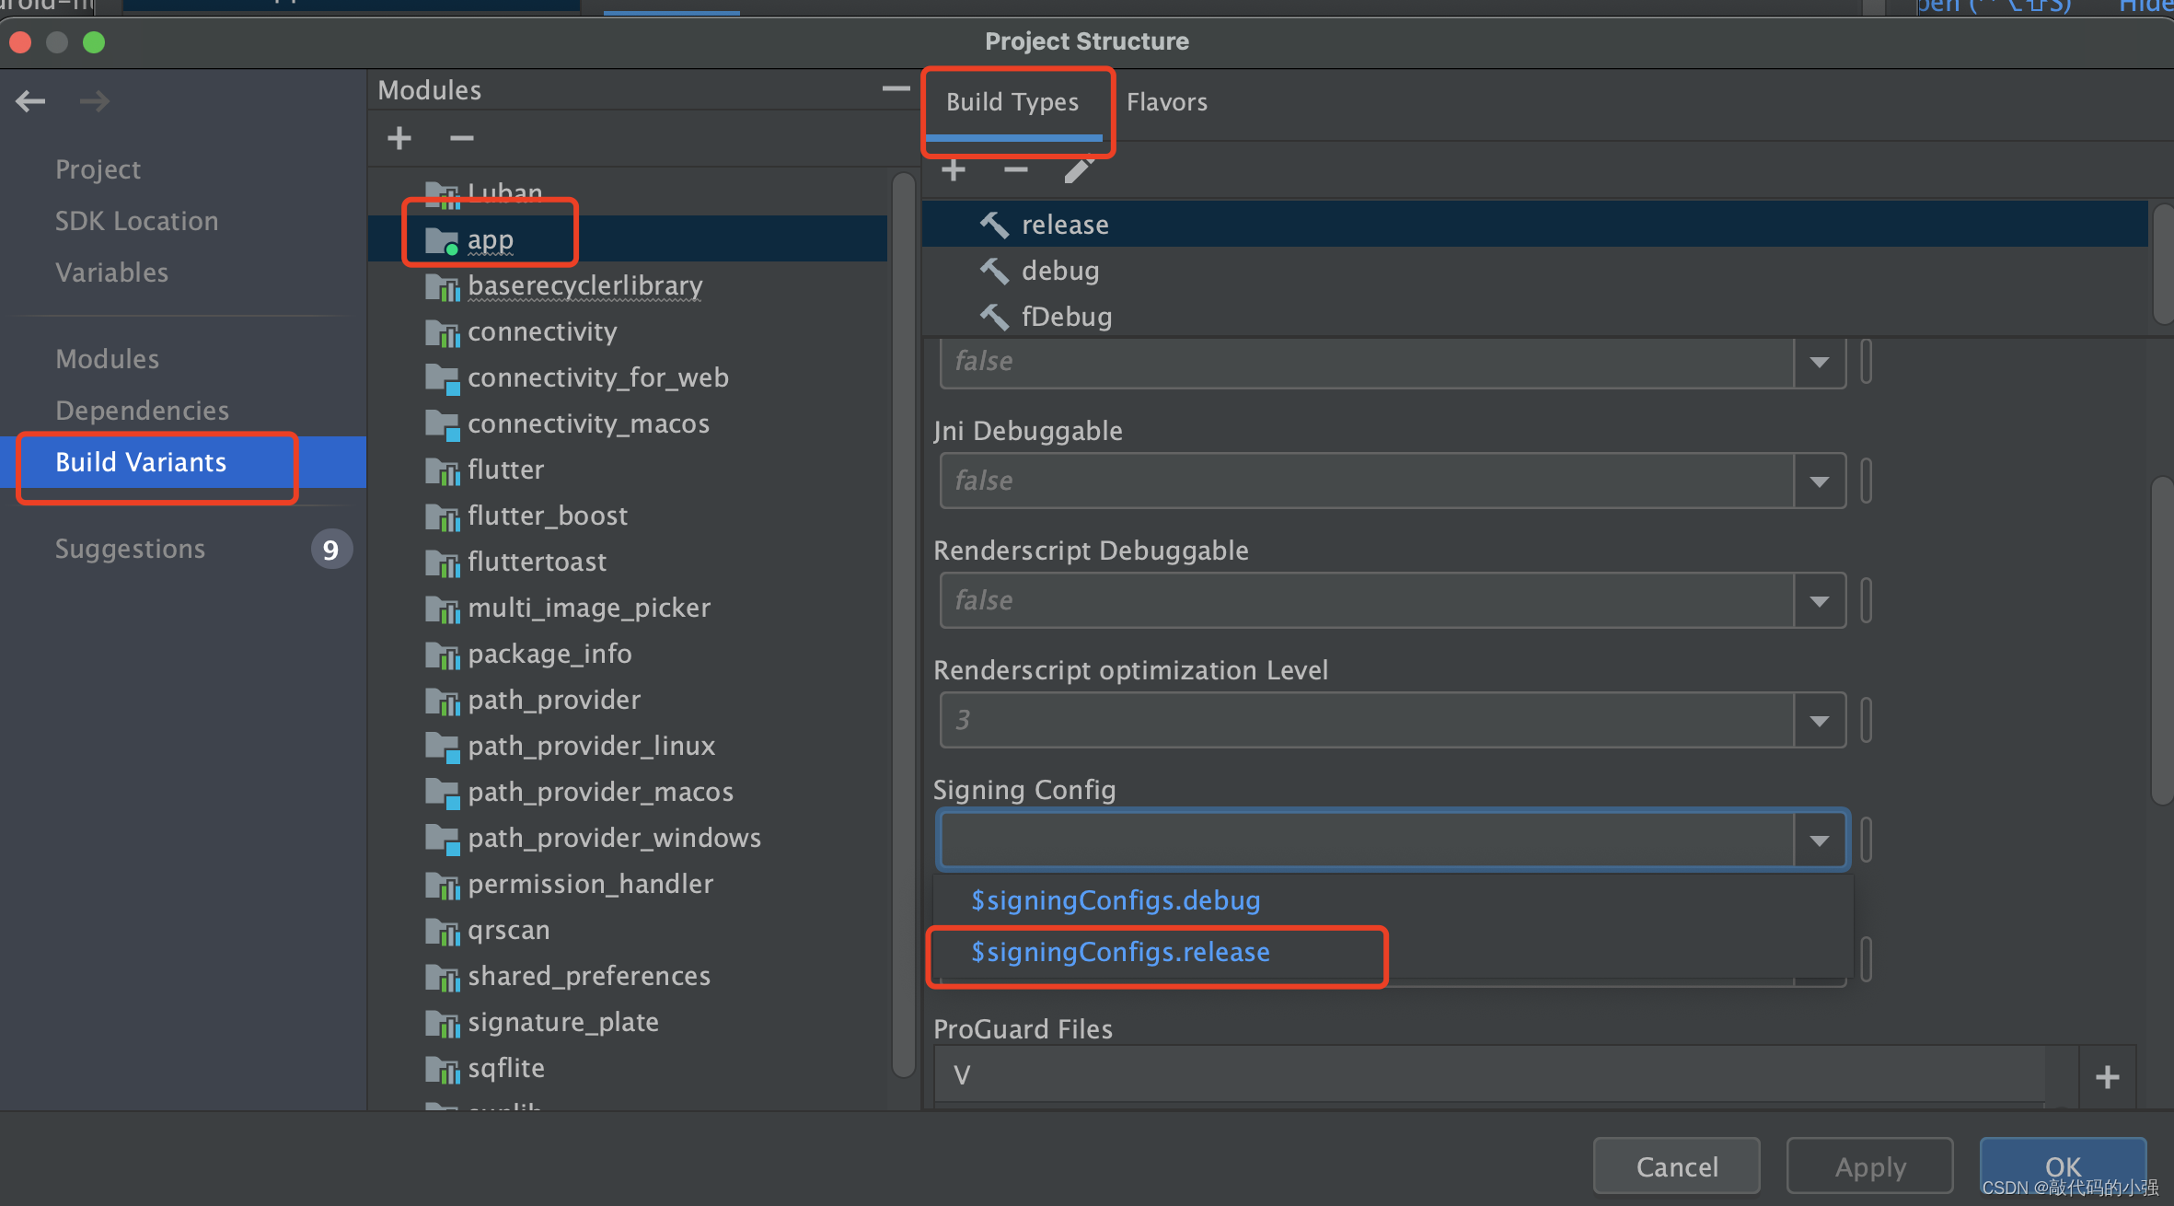This screenshot has height=1206, width=2174.
Task: Select the flutter_boost module
Action: (x=547, y=516)
